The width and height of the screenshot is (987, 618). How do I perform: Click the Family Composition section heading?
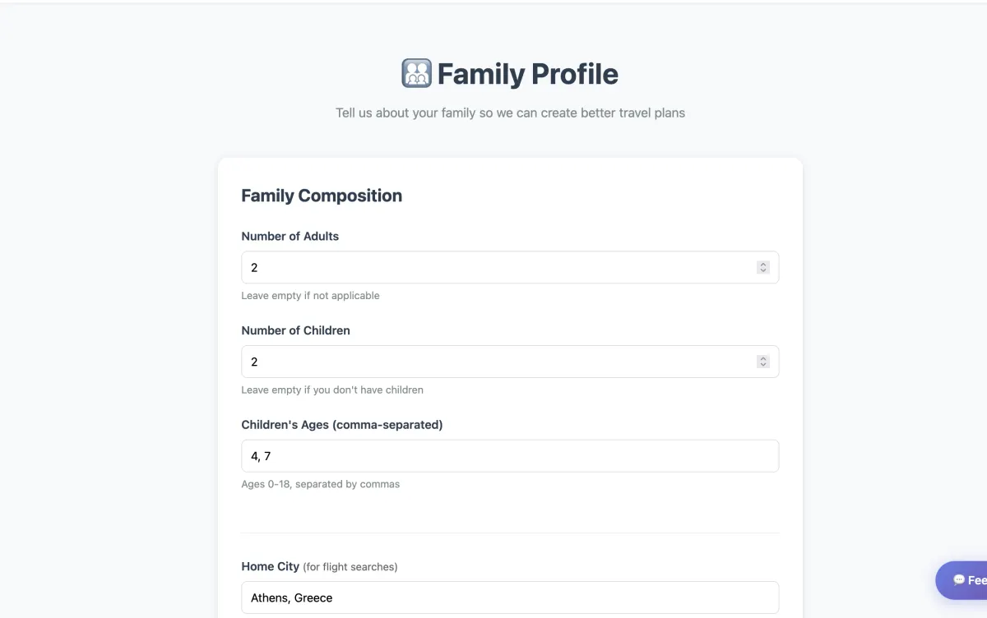tap(322, 196)
